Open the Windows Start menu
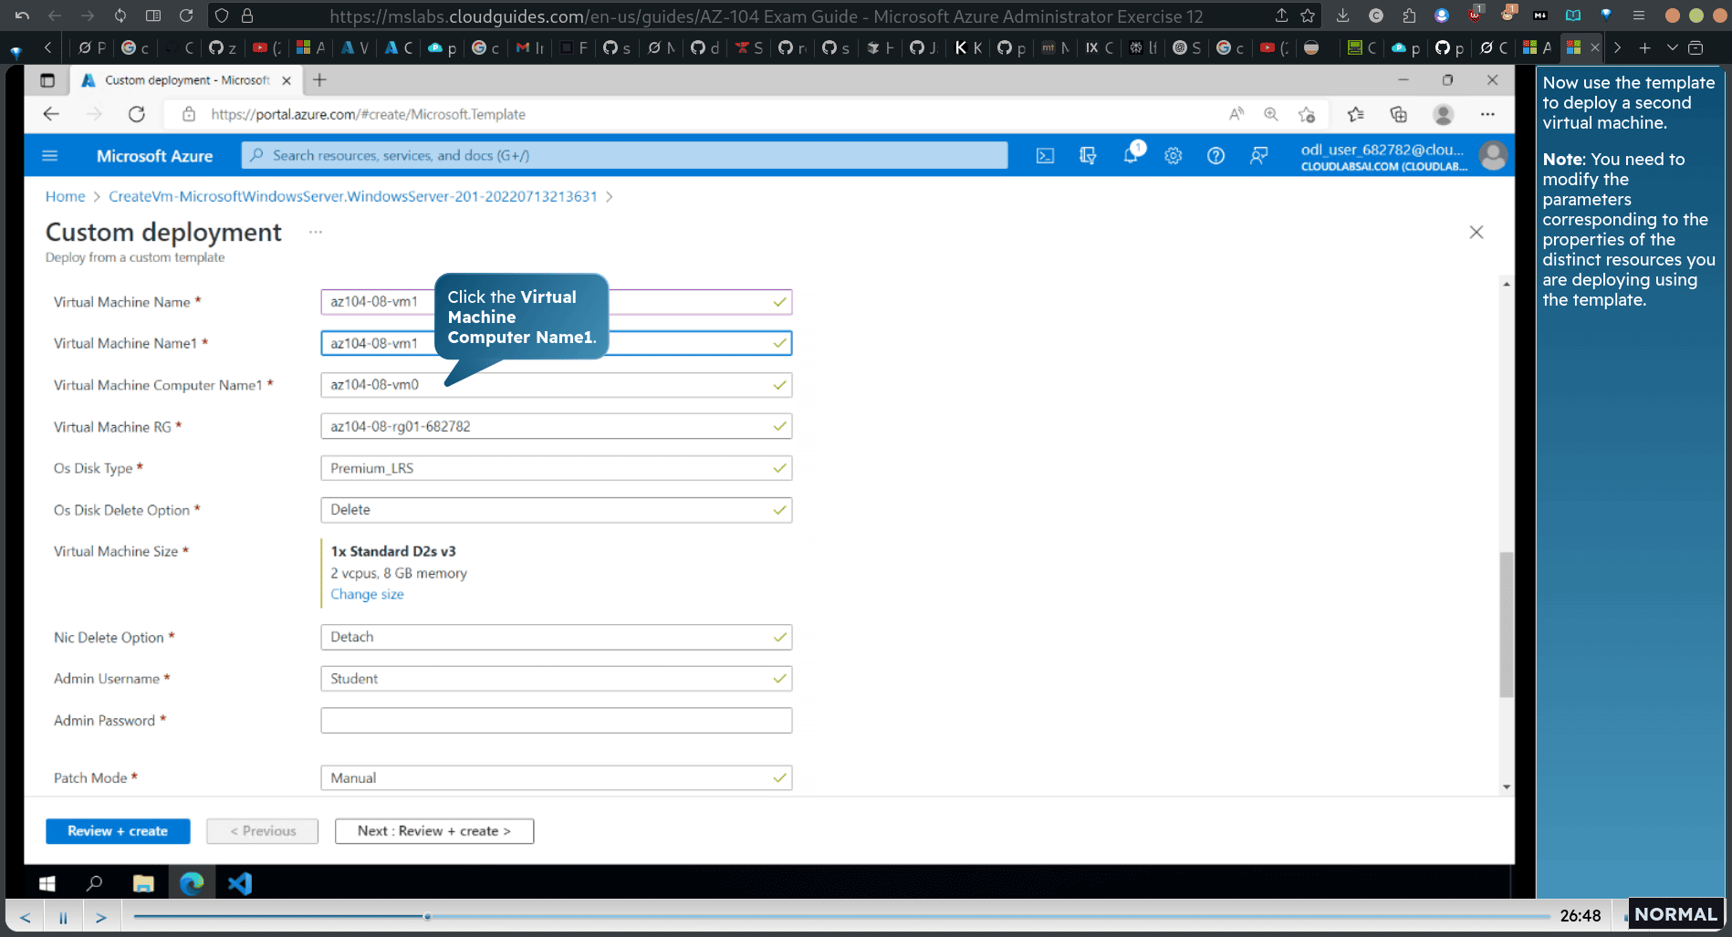The image size is (1732, 937). point(47,883)
